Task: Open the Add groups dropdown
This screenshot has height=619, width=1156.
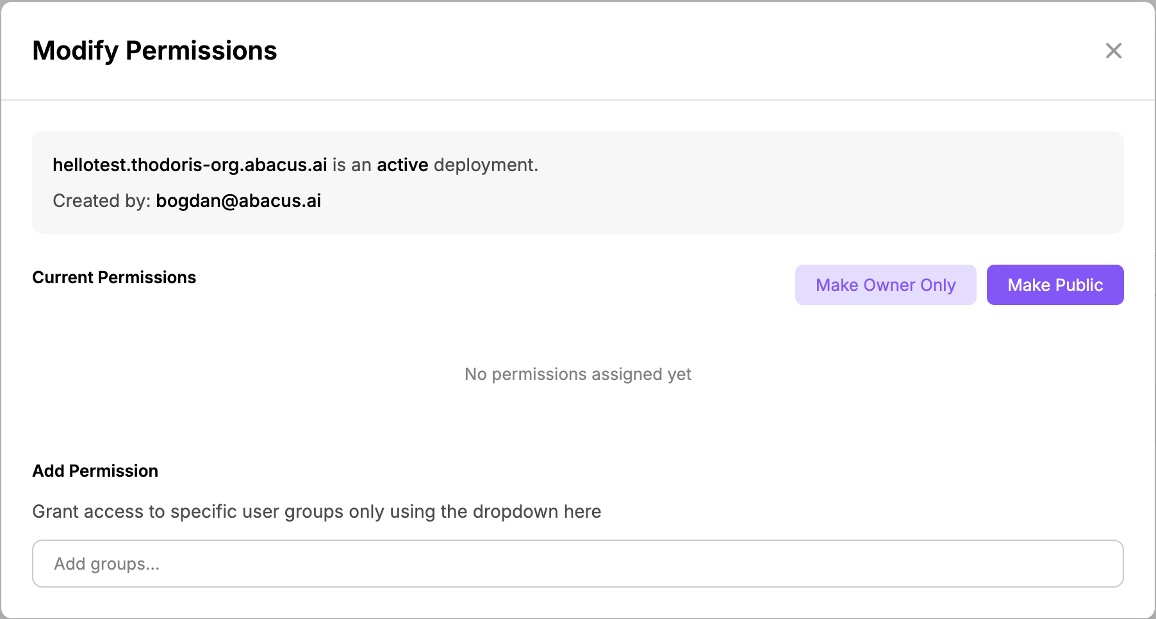Action: coord(577,564)
